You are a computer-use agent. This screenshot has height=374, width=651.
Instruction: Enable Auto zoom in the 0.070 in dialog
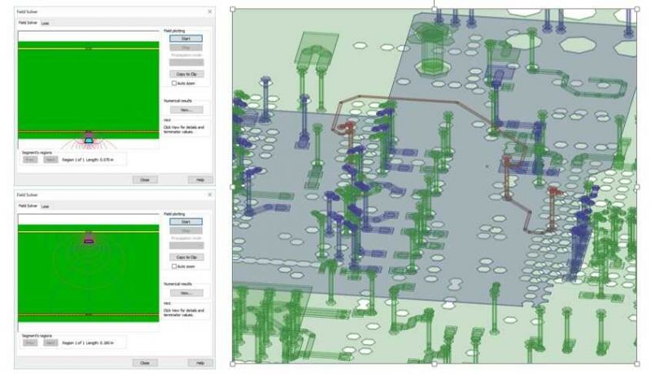tap(174, 84)
